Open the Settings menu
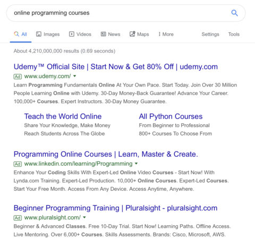Screen dimensions: 255x246 pos(210,34)
